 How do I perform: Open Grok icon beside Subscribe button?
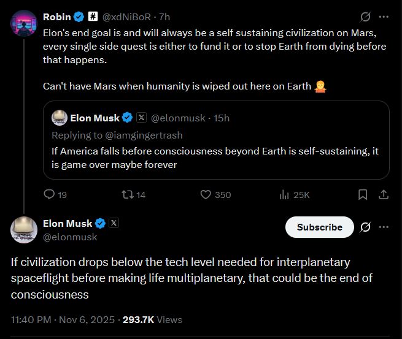click(x=365, y=227)
